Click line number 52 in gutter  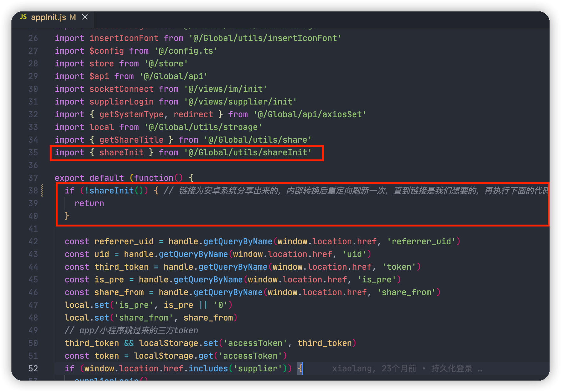click(x=33, y=368)
